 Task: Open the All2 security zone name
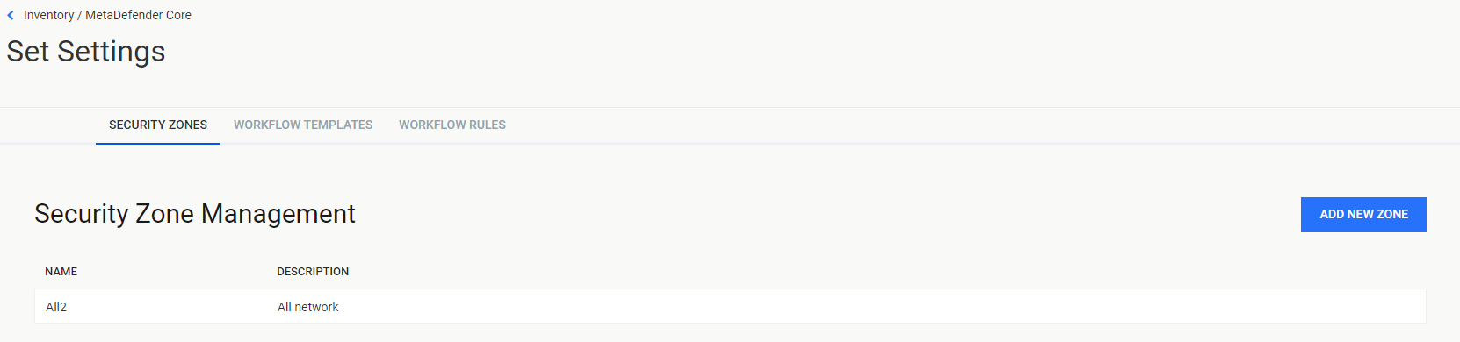56,307
